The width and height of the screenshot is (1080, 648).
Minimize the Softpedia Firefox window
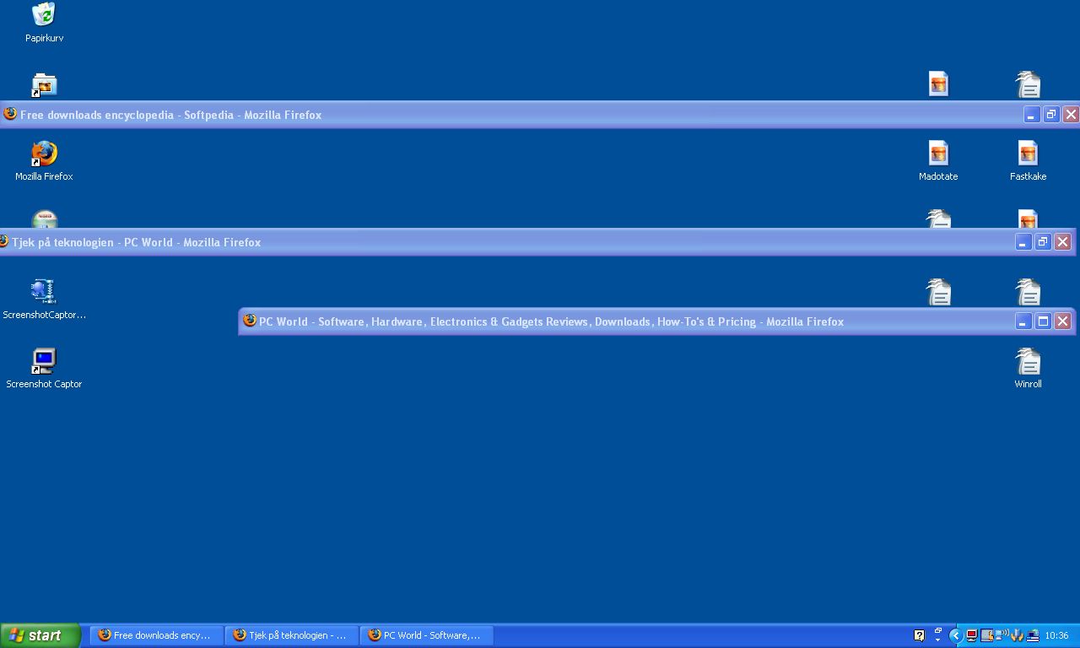point(1031,115)
